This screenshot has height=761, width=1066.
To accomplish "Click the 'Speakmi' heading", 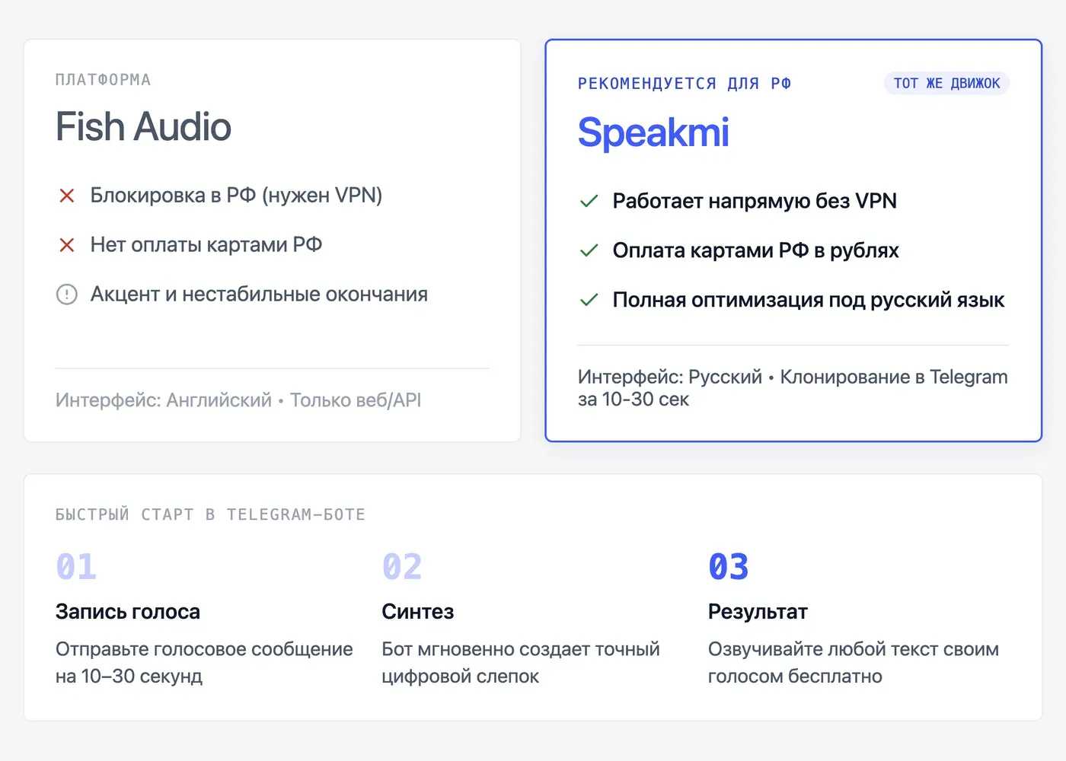I will (653, 132).
